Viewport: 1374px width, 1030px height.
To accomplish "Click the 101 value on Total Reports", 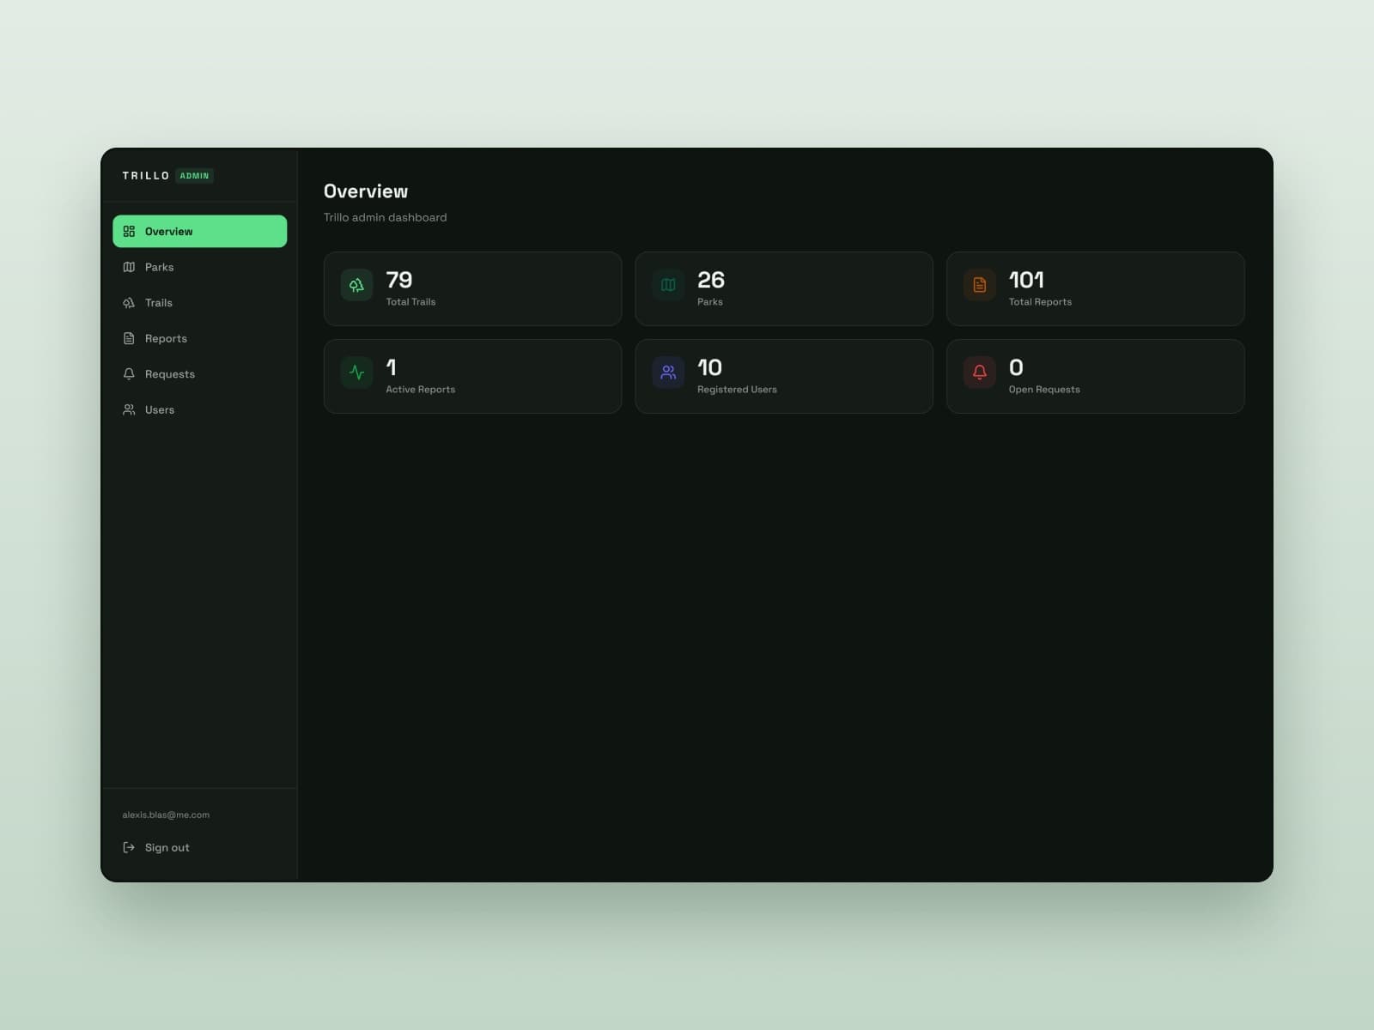I will pos(1026,280).
